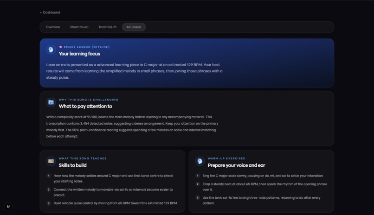Click the step 1 badge under Skills to build

point(49,176)
